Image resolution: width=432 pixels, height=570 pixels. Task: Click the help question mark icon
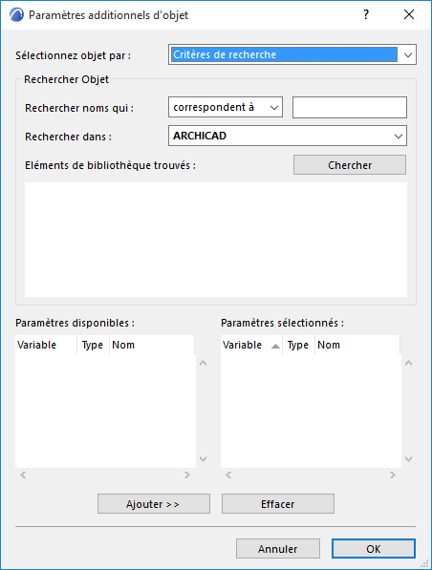(x=366, y=15)
